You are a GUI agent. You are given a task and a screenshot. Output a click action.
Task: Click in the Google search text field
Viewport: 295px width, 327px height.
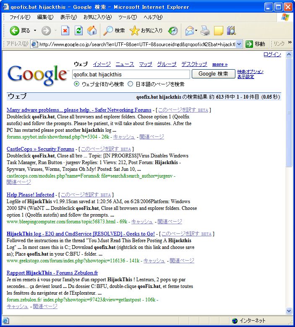pyautogui.click(x=131, y=74)
